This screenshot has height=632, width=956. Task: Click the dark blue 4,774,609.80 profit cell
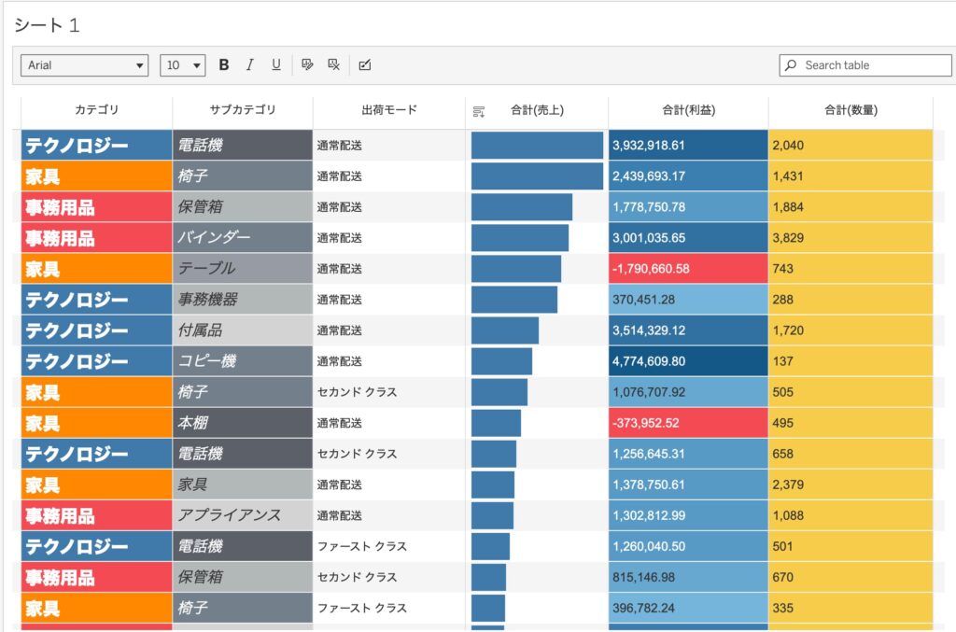coord(688,361)
